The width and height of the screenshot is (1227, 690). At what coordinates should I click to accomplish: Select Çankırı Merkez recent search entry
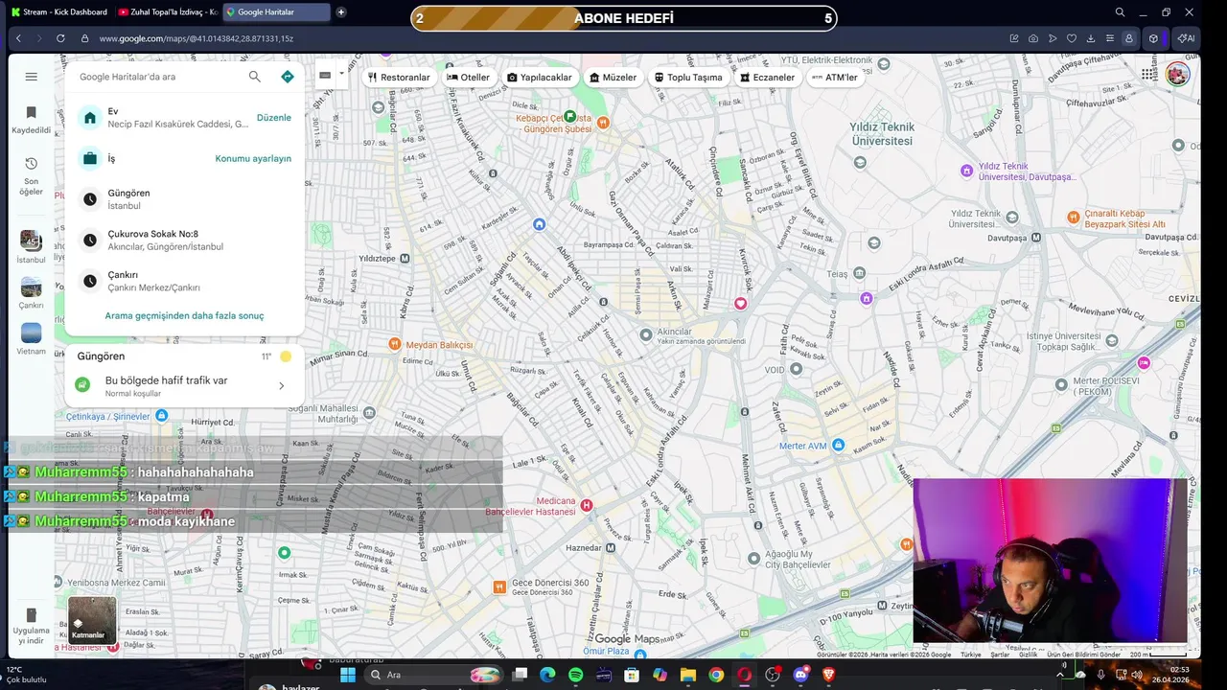(x=184, y=281)
